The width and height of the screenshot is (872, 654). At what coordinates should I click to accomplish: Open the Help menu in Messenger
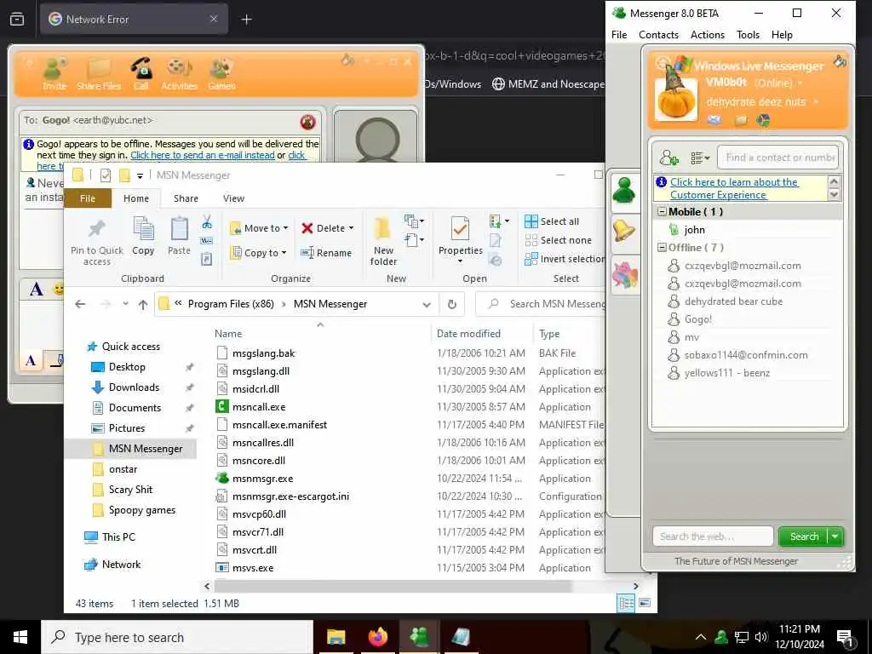click(x=782, y=34)
